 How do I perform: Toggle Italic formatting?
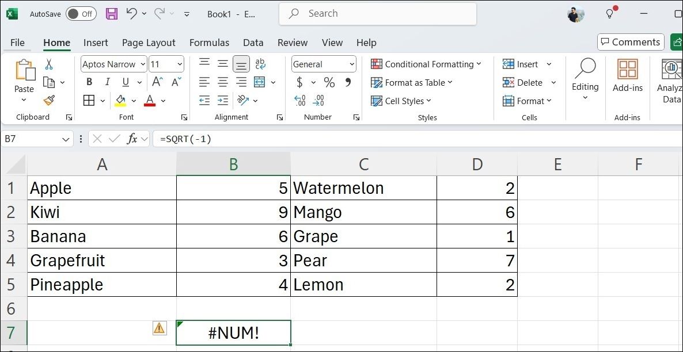[x=107, y=82]
